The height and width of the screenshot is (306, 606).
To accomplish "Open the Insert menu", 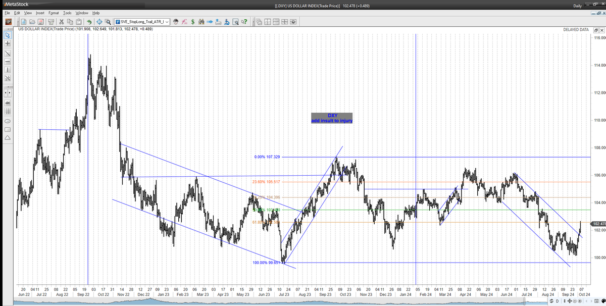I will [40, 13].
